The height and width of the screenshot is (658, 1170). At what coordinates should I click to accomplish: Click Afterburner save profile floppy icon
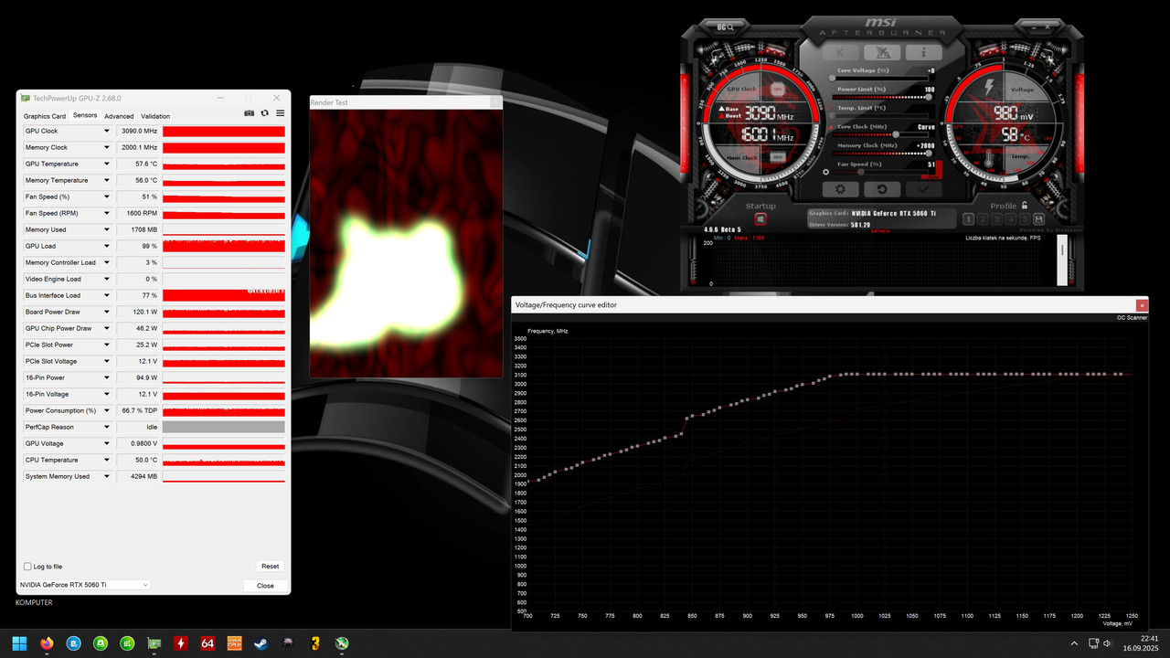[x=1039, y=219]
